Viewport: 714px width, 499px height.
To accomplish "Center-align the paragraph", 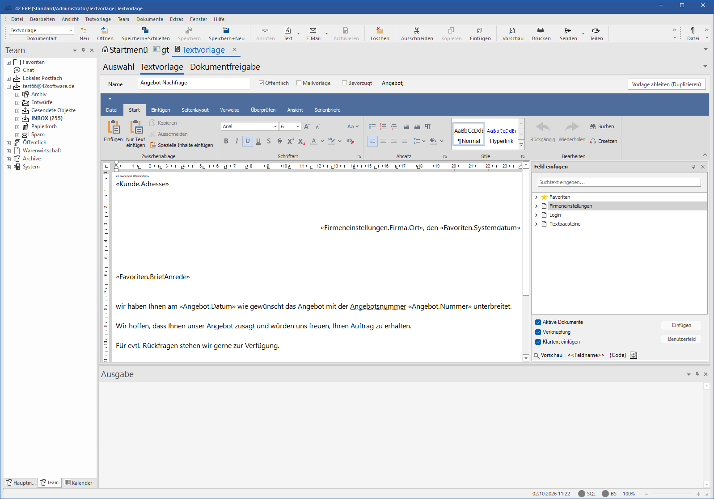I will (x=383, y=141).
